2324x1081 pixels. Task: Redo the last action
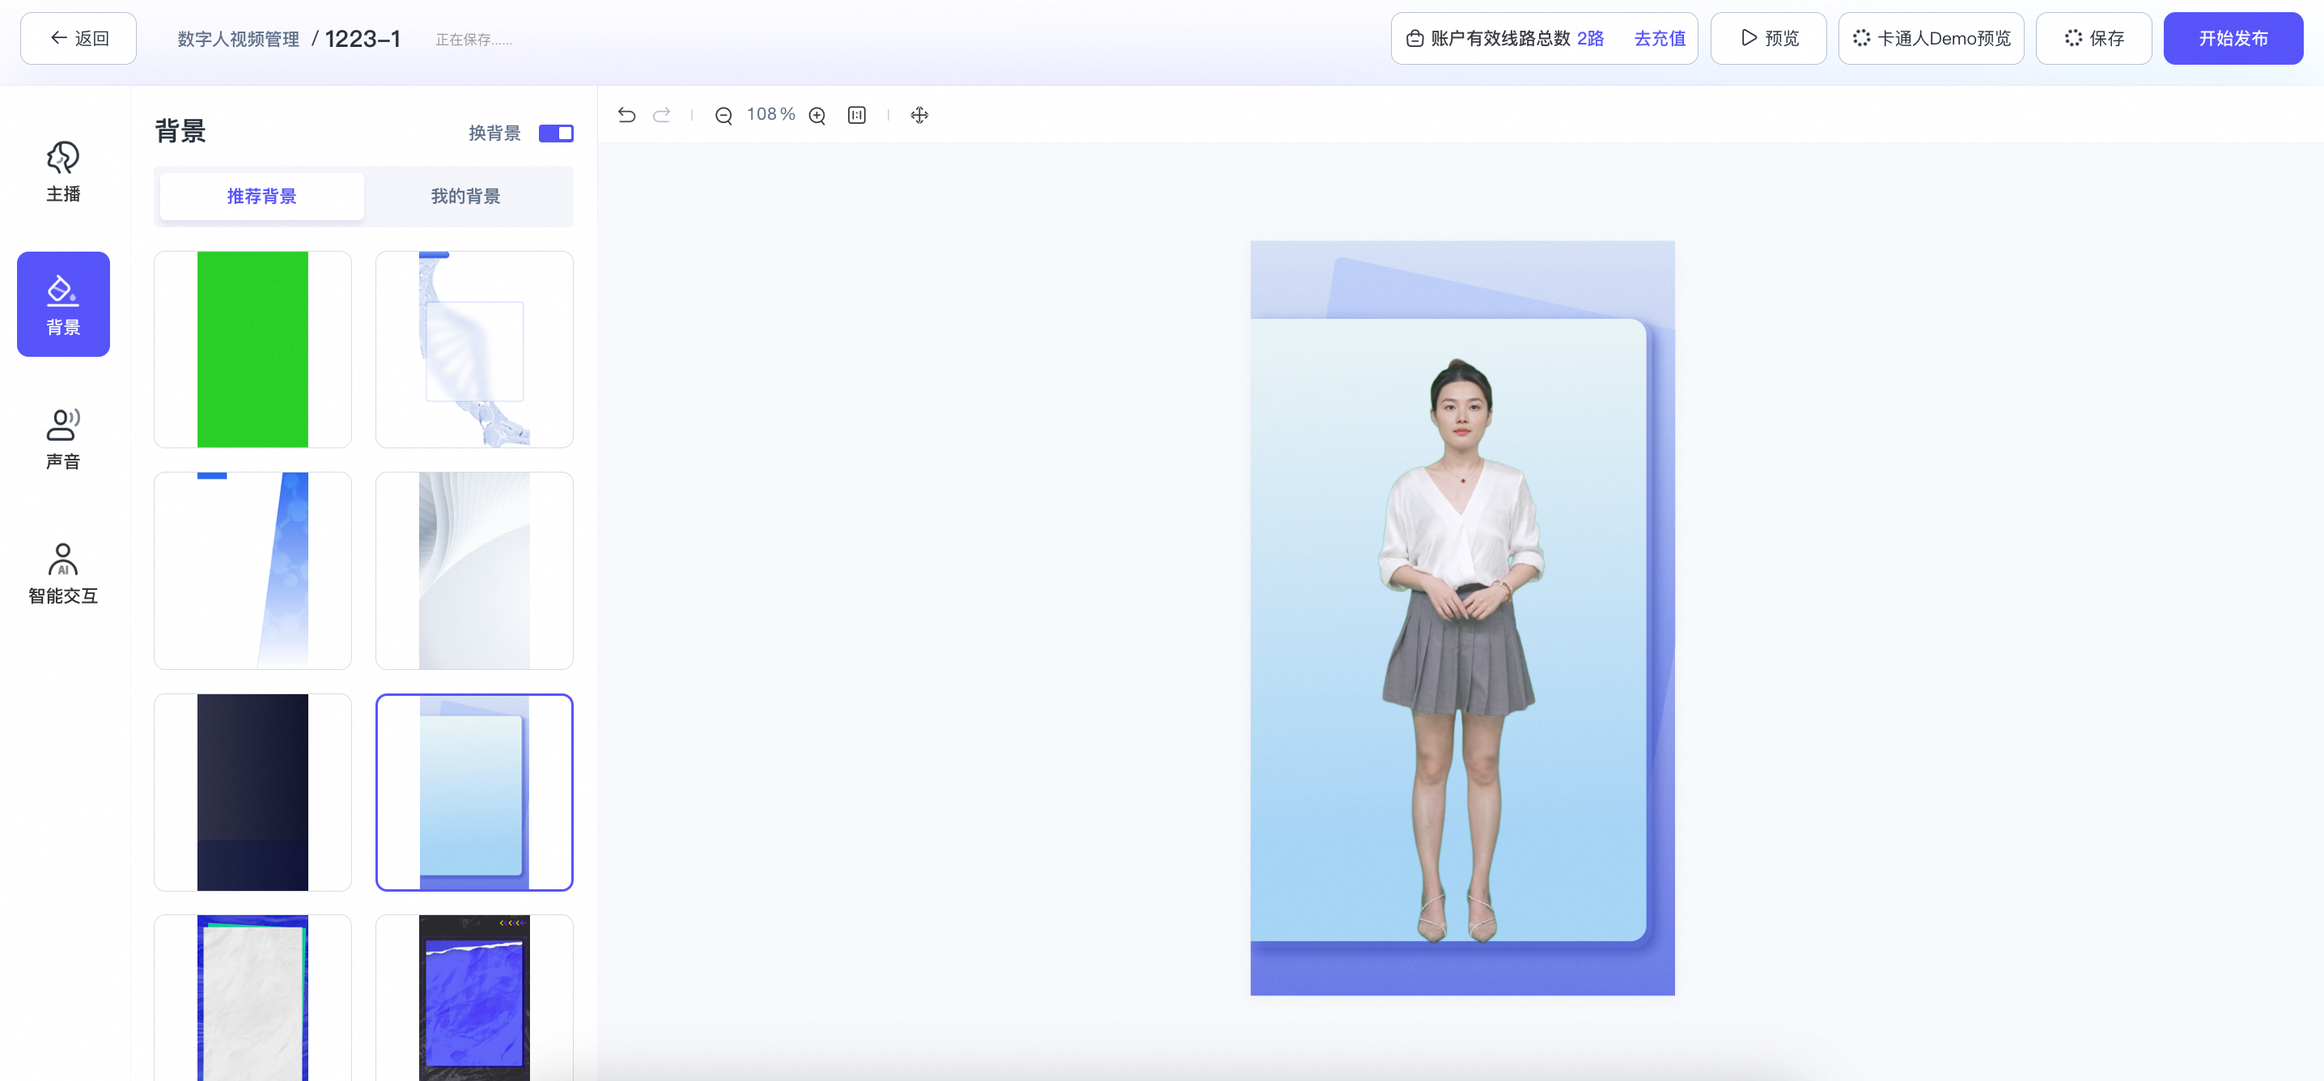pos(661,115)
